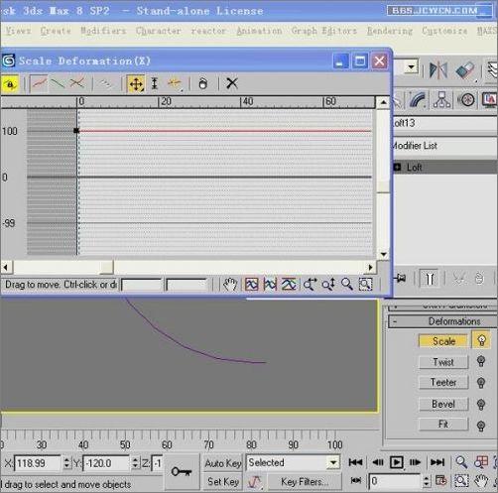Toggle Auto Key mode
498x493 pixels.
tap(223, 463)
